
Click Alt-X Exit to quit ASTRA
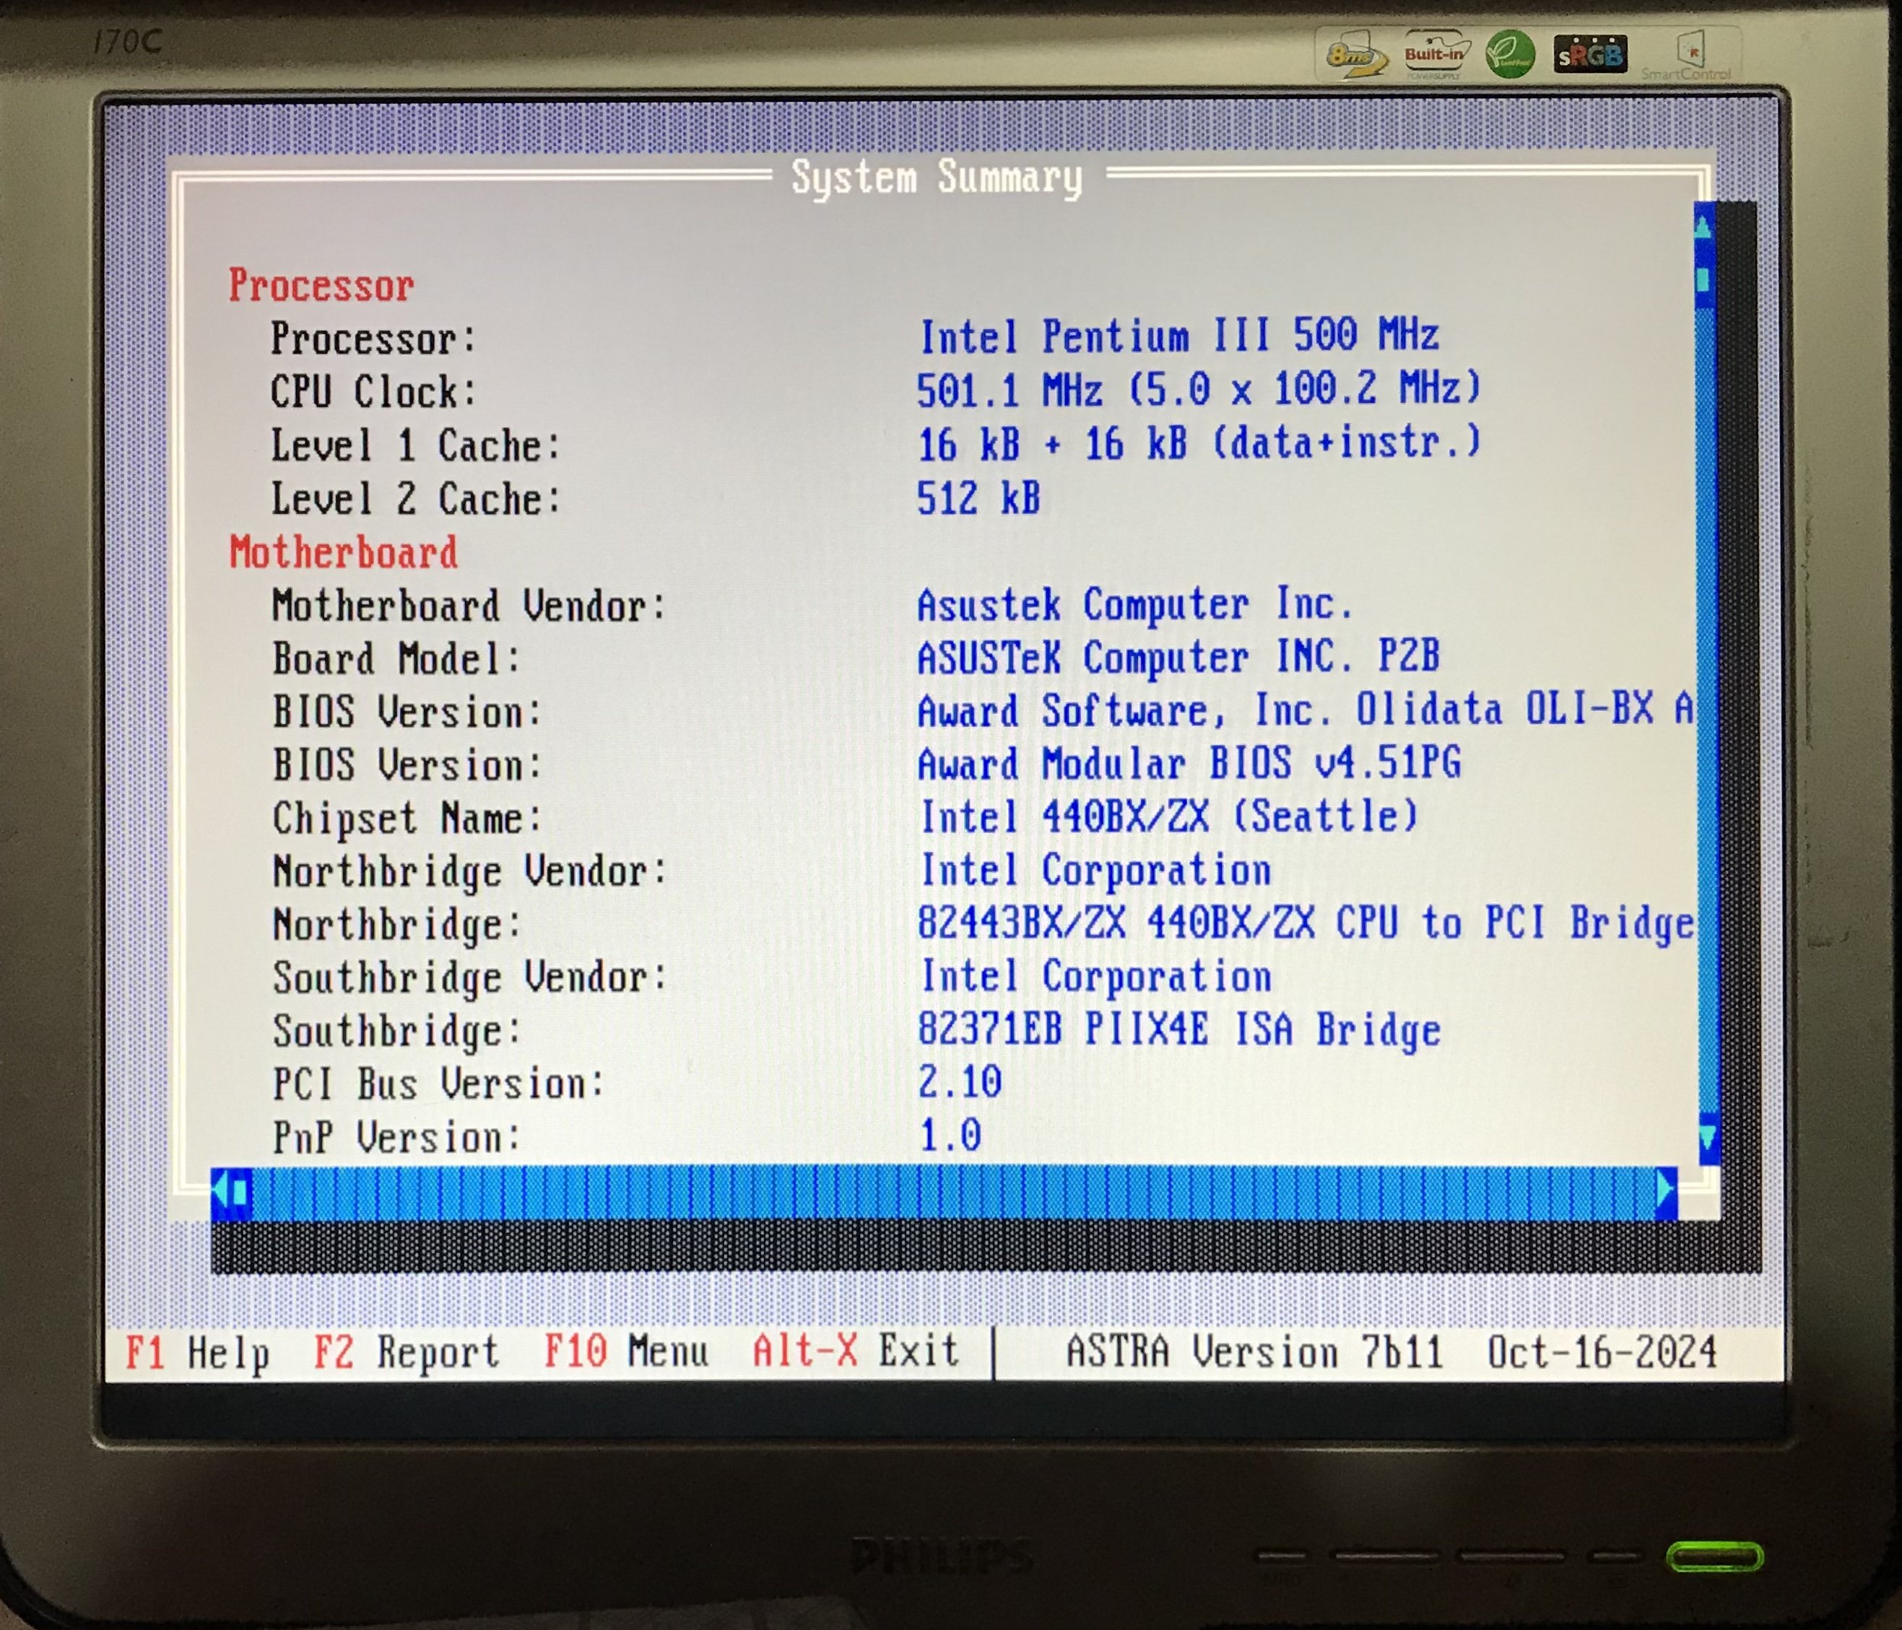pos(855,1352)
